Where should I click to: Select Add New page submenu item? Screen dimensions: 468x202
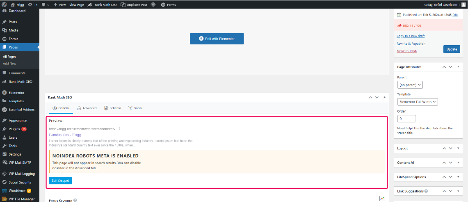coord(9,63)
